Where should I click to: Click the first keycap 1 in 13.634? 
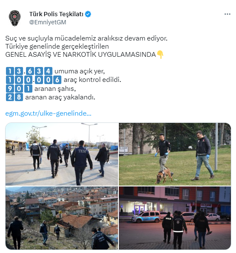click(10, 71)
